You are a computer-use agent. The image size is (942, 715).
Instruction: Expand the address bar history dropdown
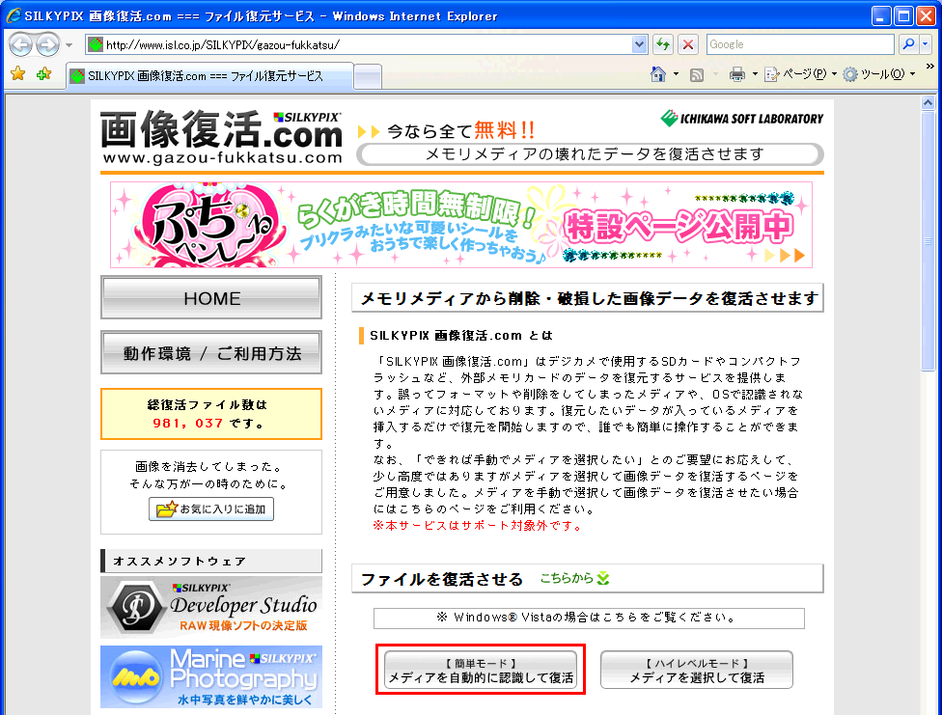[639, 44]
